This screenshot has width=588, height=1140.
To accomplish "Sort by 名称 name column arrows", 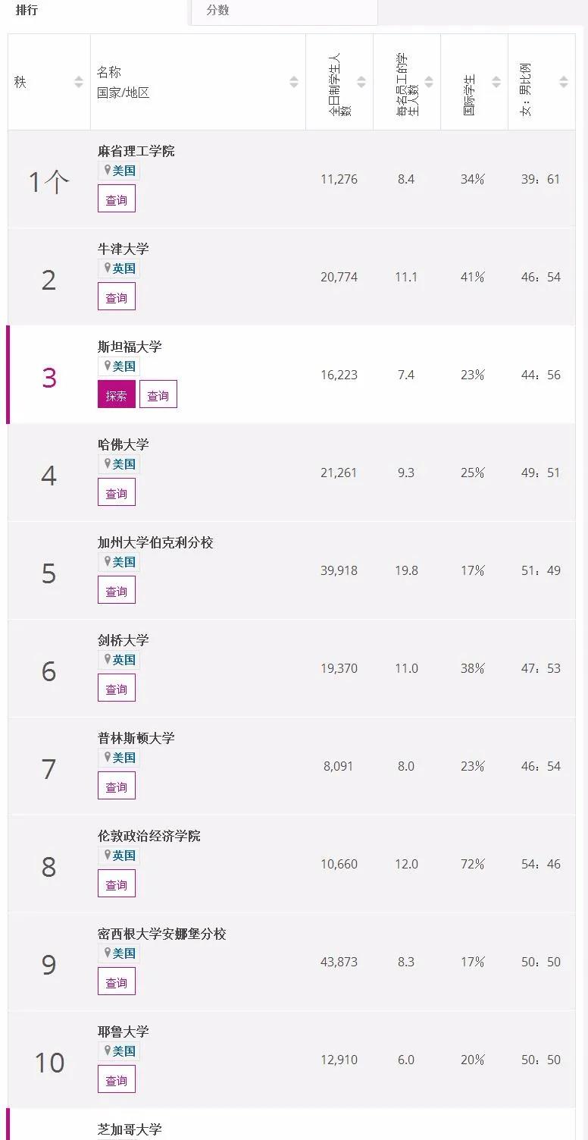I will [294, 82].
